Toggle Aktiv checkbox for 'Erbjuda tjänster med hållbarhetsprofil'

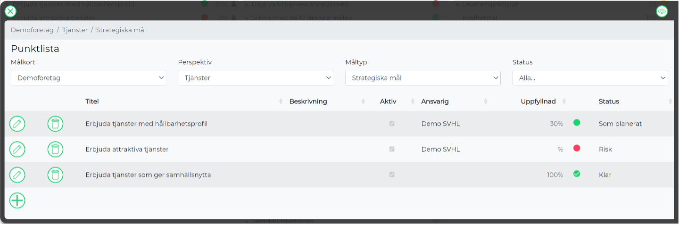coord(392,124)
